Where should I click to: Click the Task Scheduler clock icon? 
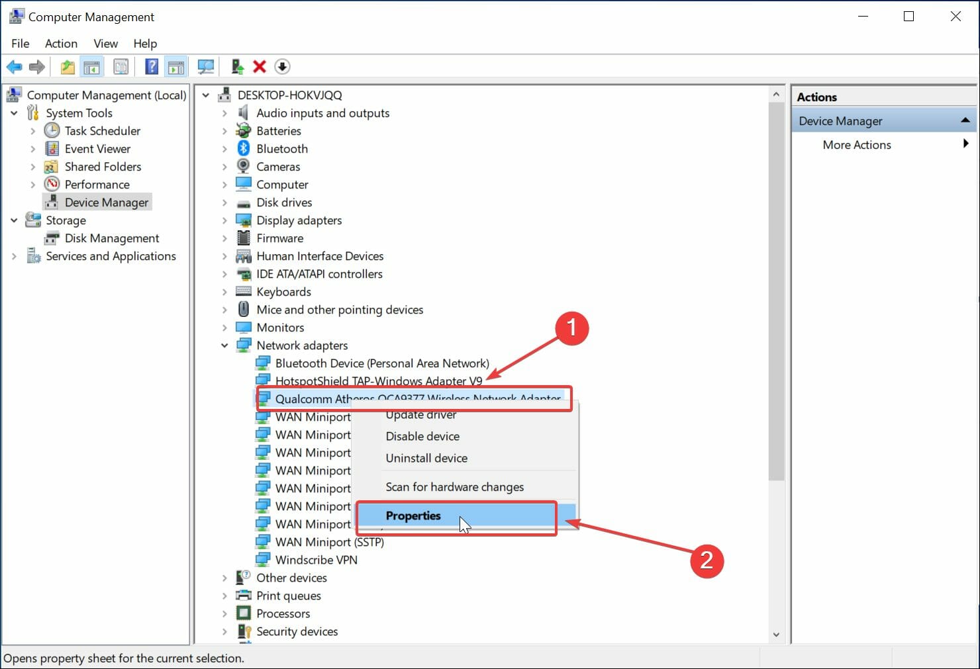tap(52, 130)
